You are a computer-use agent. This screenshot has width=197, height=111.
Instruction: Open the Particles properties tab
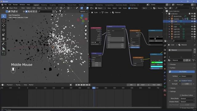[x=165, y=76]
